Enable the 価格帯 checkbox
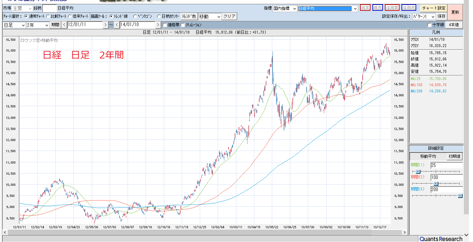The image size is (473, 242). [x=165, y=25]
